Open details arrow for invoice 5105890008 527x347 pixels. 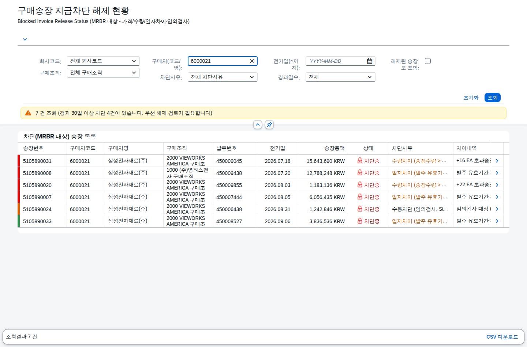pos(497,173)
